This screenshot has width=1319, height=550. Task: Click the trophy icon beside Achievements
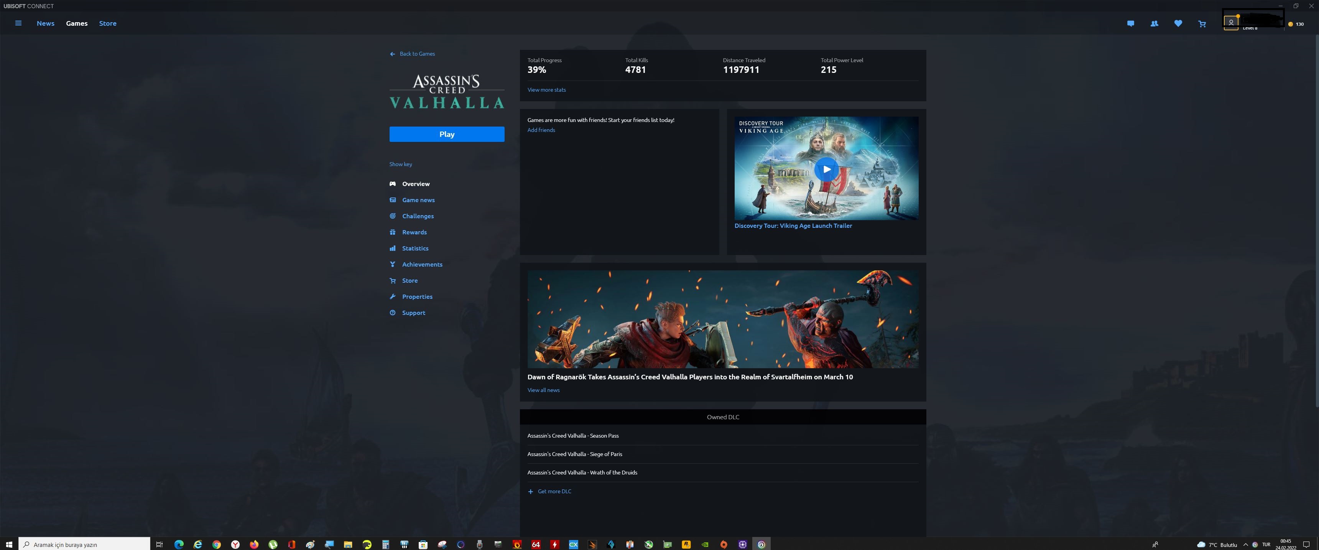pos(392,264)
